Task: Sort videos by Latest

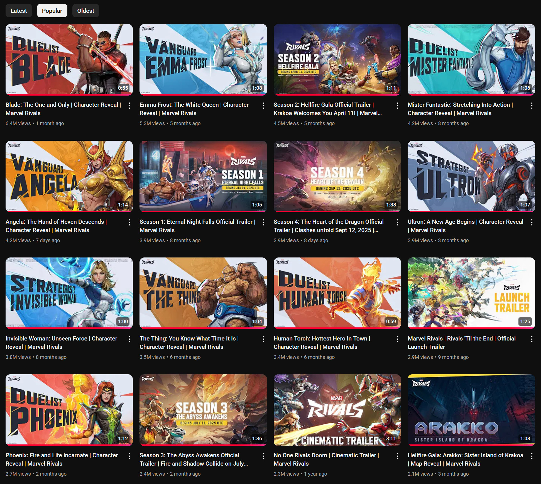Action: 19,11
